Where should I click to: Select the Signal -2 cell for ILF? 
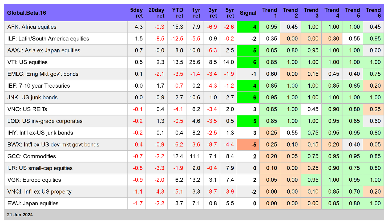(248, 39)
